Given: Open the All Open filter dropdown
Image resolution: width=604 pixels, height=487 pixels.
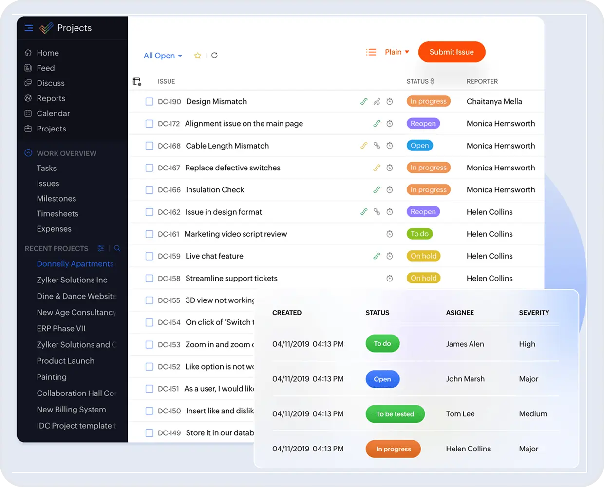Looking at the screenshot, I should pos(163,56).
